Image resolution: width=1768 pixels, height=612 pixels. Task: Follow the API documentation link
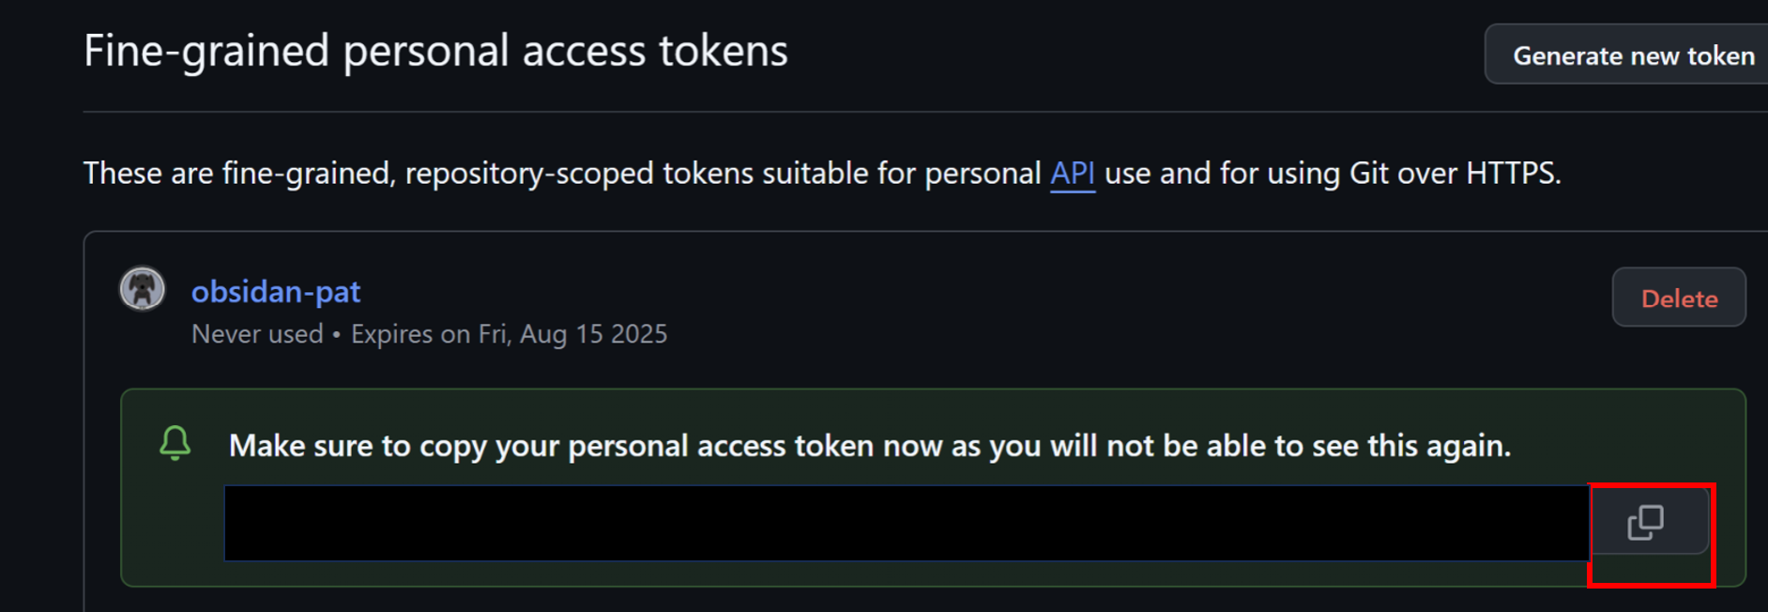click(1073, 174)
